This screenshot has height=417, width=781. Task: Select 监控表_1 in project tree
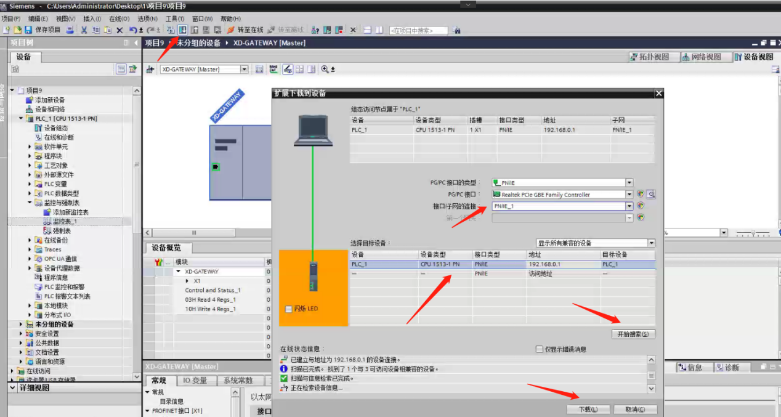point(65,221)
